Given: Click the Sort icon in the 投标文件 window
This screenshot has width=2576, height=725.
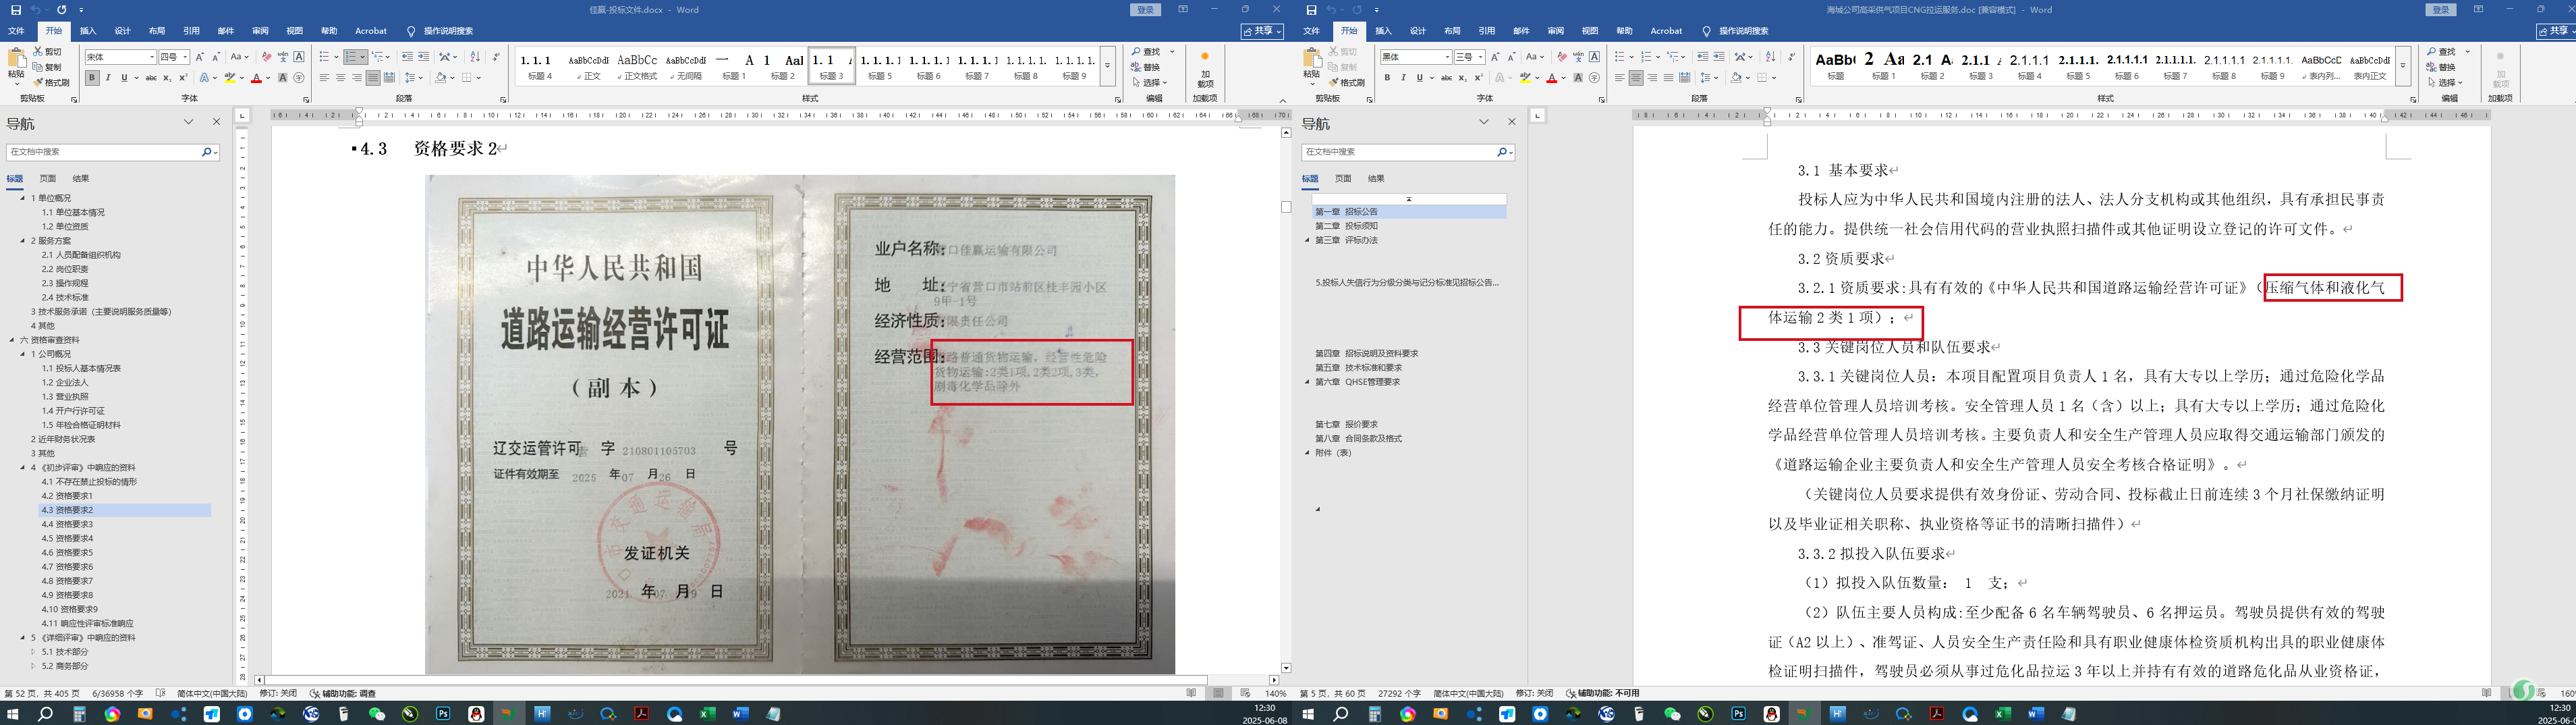Looking at the screenshot, I should click(475, 57).
